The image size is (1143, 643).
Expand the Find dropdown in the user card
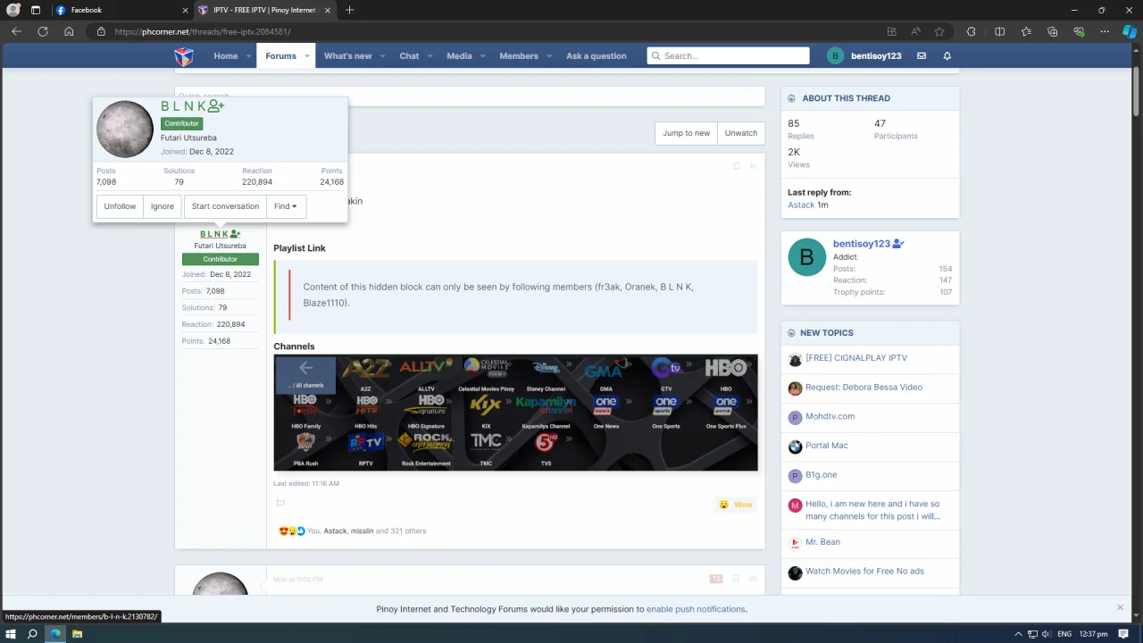point(286,206)
